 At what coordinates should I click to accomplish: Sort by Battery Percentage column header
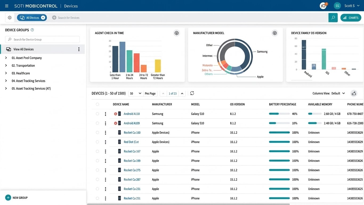(x=282, y=104)
